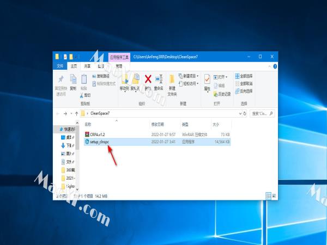Image resolution: width=327 pixels, height=245 pixels.
Task: Open the quick access toolbar customize dropdown
Action: click(76, 57)
